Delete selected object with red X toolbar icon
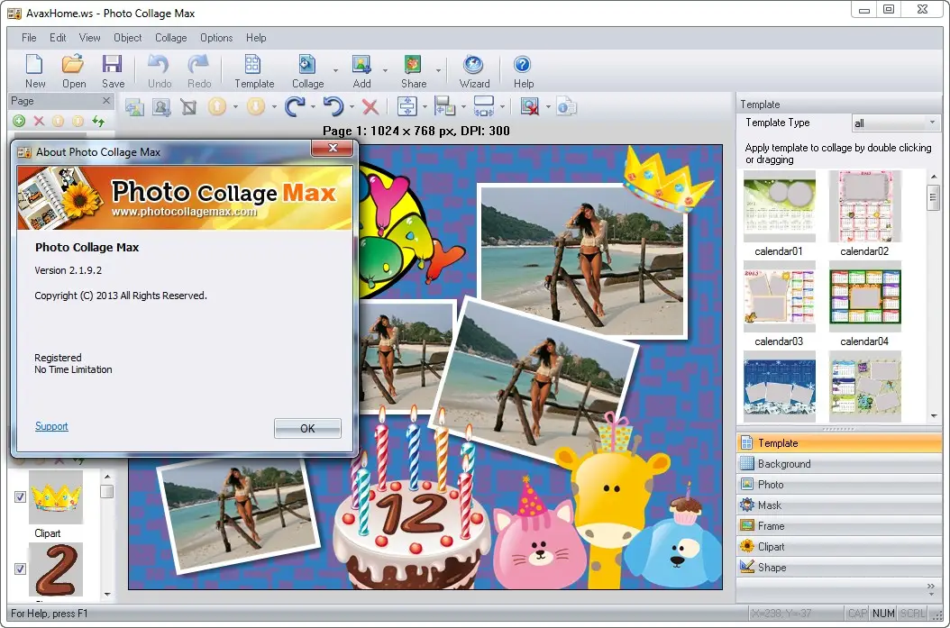The height and width of the screenshot is (628, 950). [x=370, y=107]
